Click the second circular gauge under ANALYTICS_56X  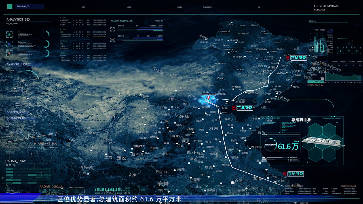[x=46, y=44]
